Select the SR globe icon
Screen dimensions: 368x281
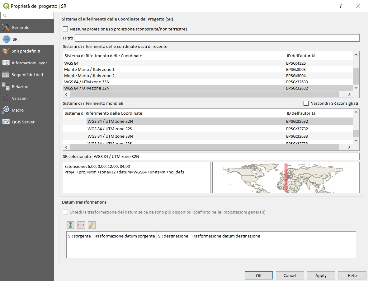pos(6,39)
